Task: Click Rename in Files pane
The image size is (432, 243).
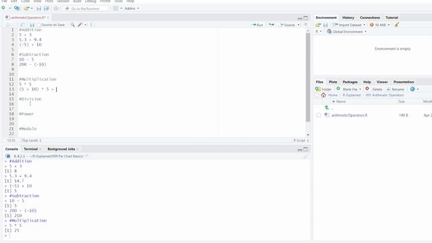Action: click(x=396, y=89)
